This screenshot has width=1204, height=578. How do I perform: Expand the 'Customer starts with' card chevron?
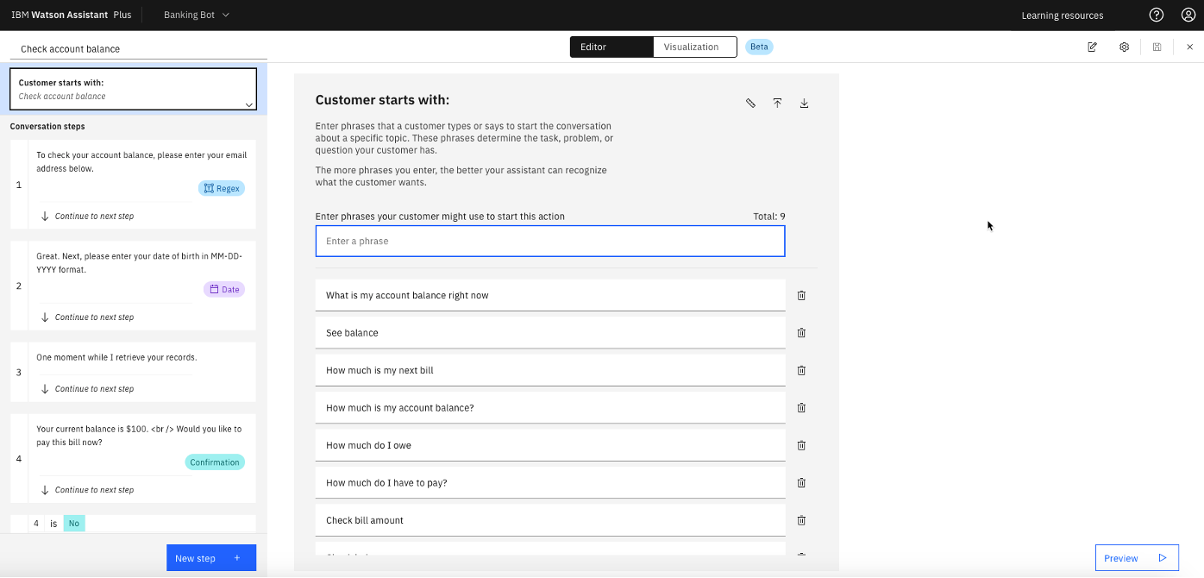[x=249, y=103]
